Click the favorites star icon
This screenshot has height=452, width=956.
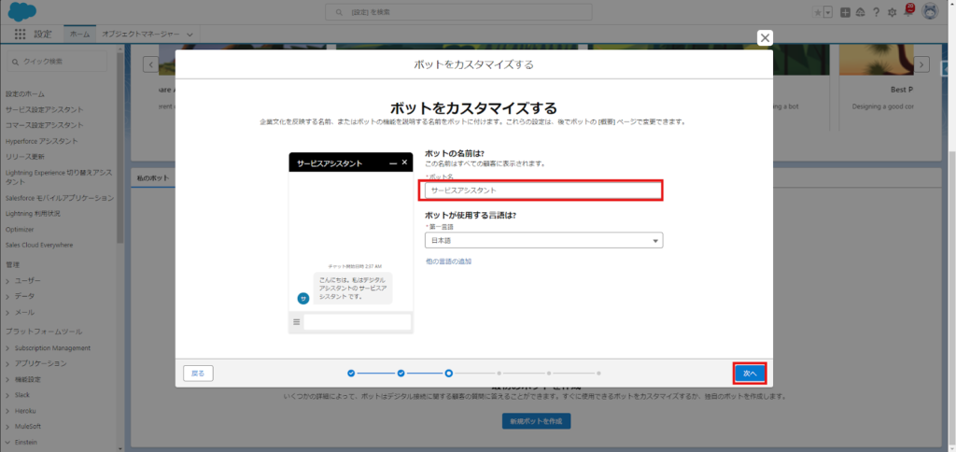coord(818,12)
